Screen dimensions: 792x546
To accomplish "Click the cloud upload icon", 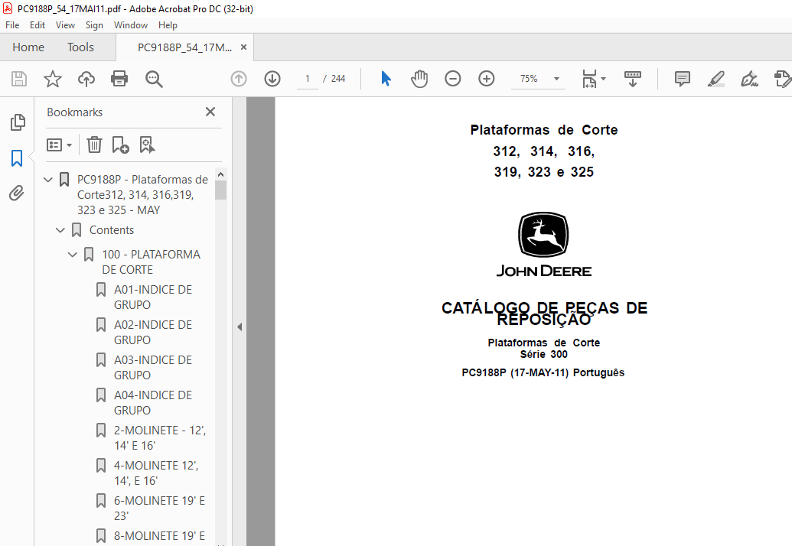I will (86, 79).
